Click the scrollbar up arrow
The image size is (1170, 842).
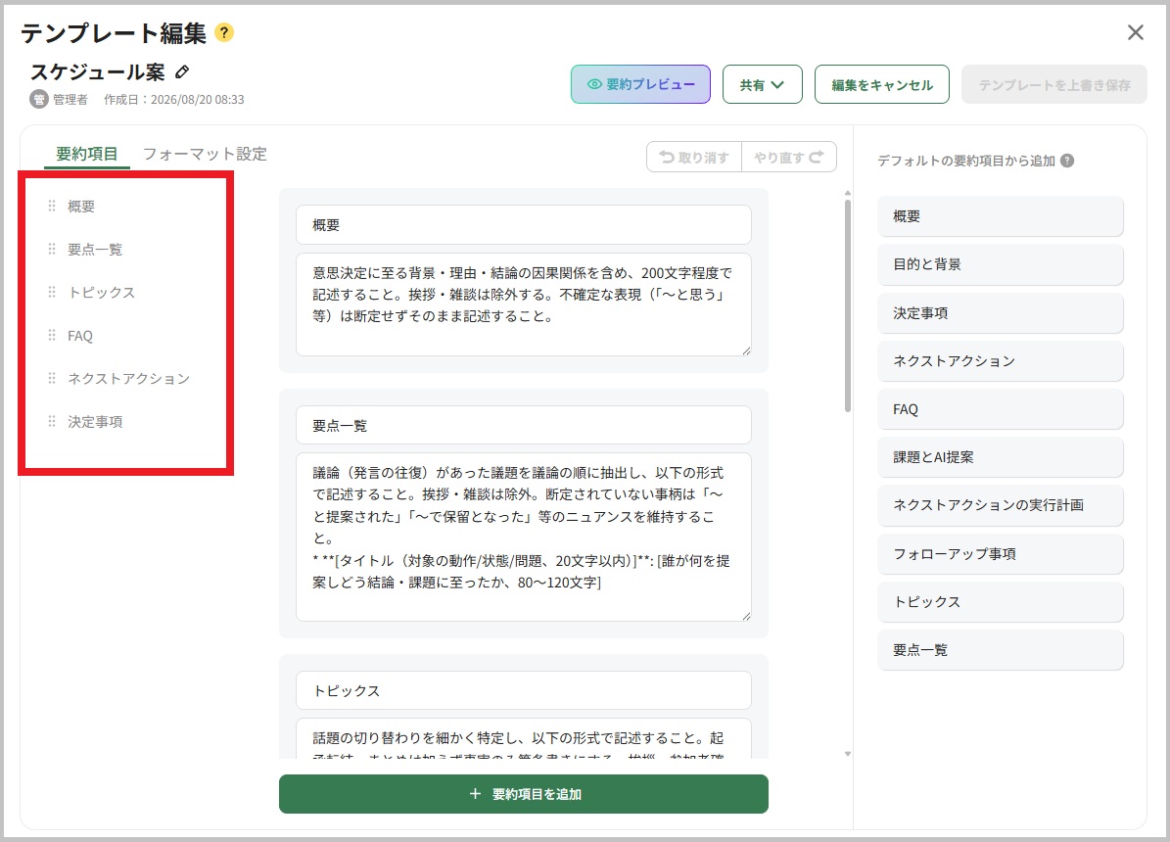point(848,193)
